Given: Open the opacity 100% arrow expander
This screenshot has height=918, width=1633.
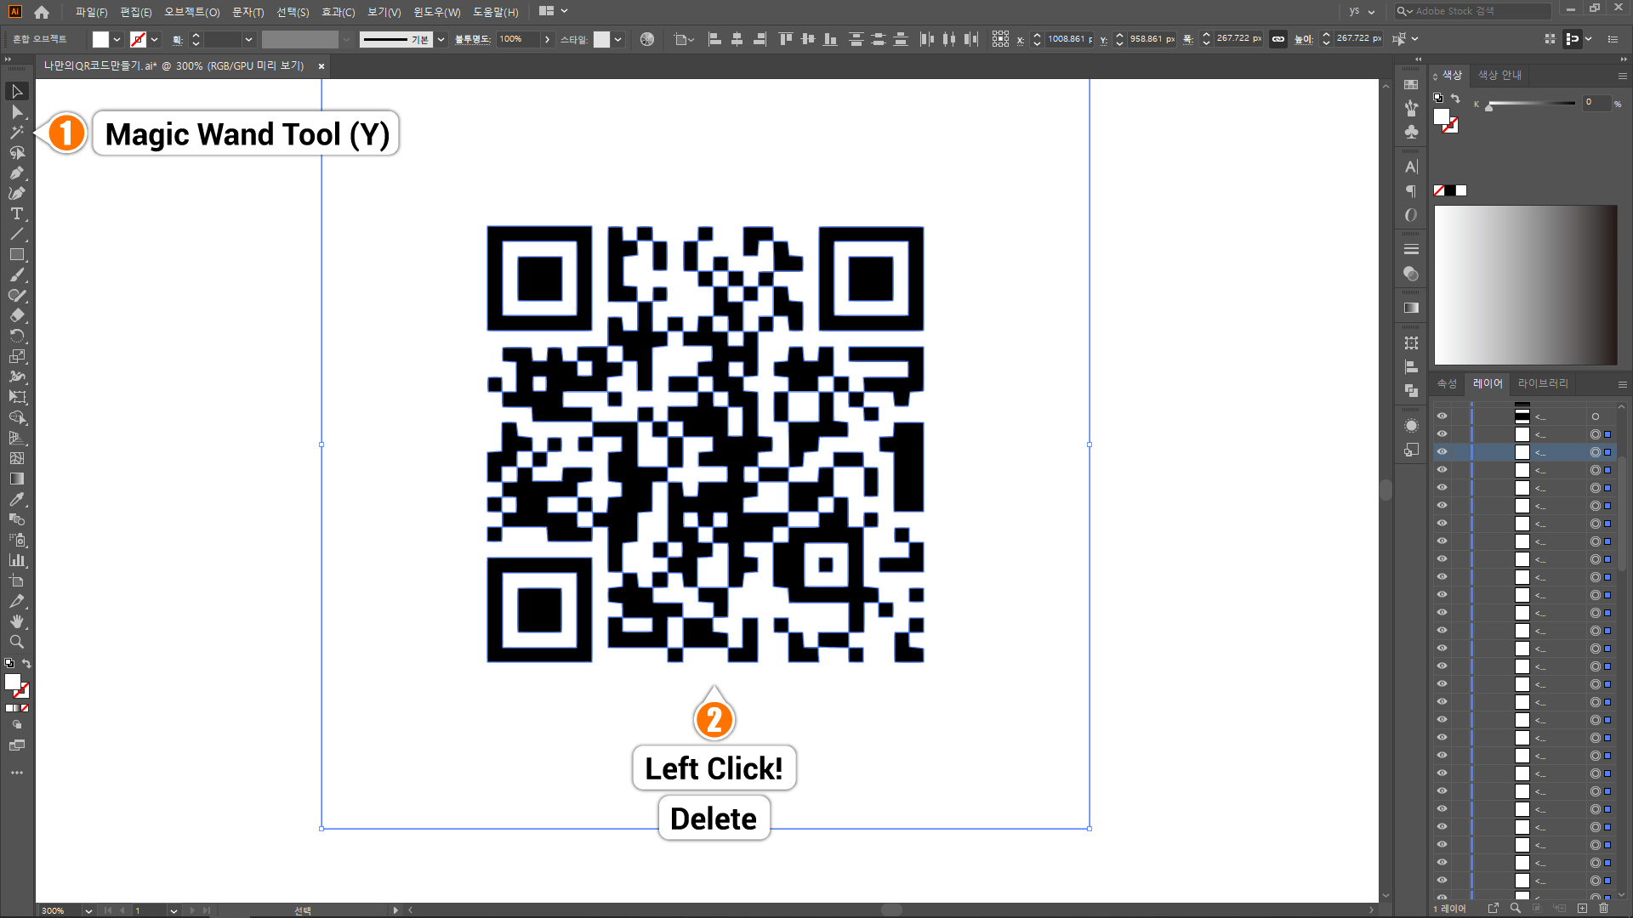Looking at the screenshot, I should (547, 39).
